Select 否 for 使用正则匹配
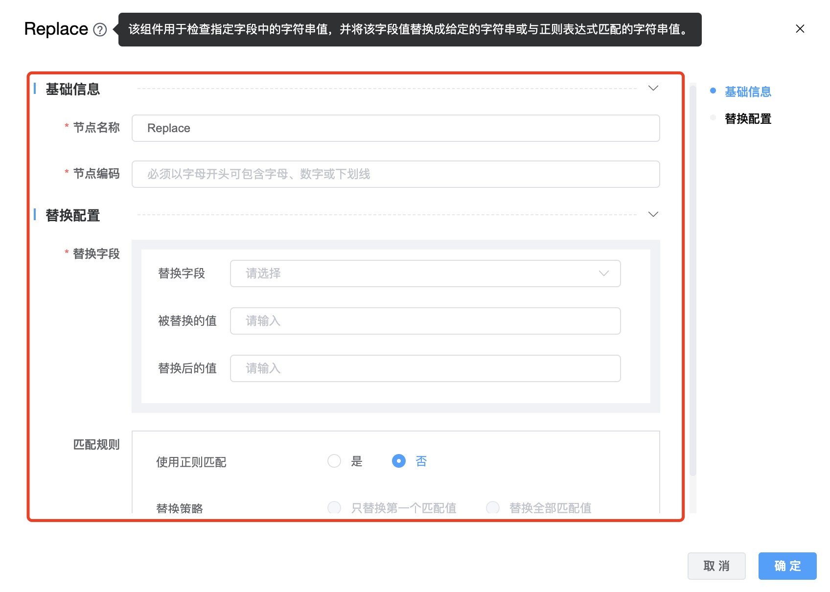The width and height of the screenshot is (830, 592). [x=399, y=461]
